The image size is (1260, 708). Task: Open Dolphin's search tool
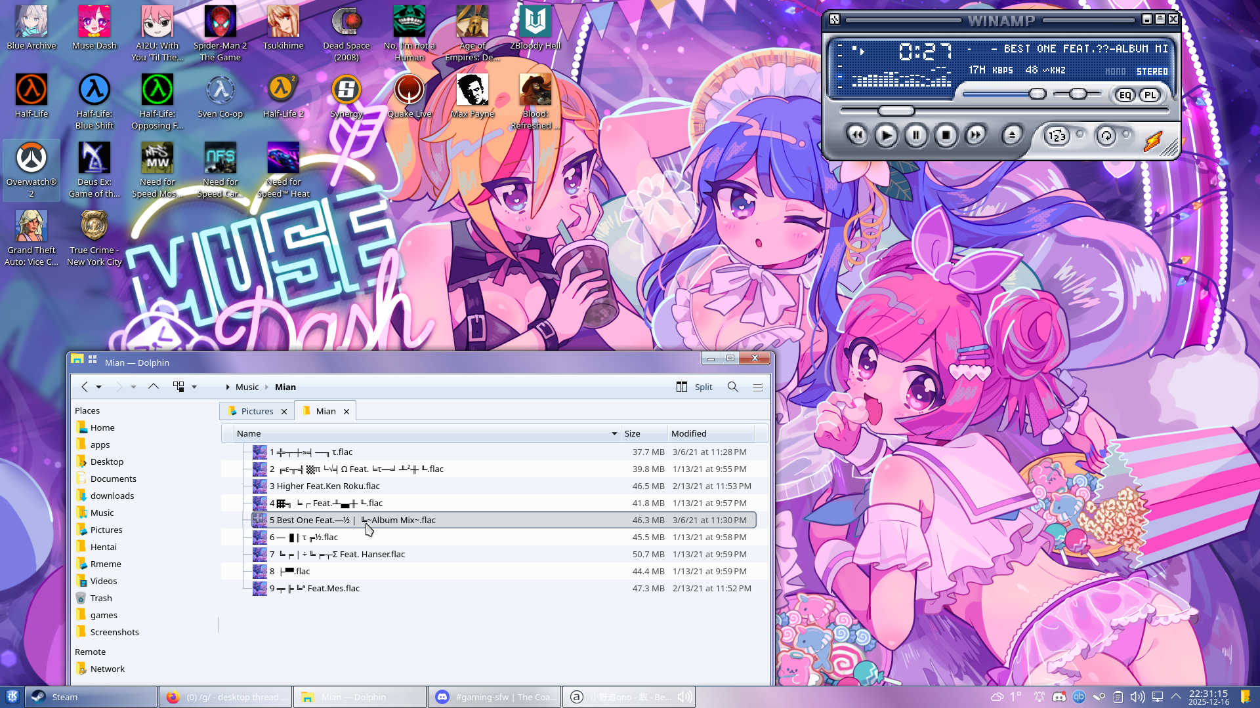pos(733,387)
